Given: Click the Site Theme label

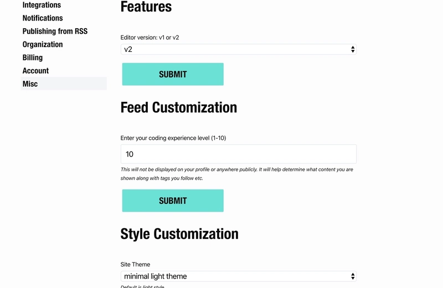Looking at the screenshot, I should (x=135, y=264).
